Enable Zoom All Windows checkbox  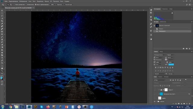pos(26,5)
